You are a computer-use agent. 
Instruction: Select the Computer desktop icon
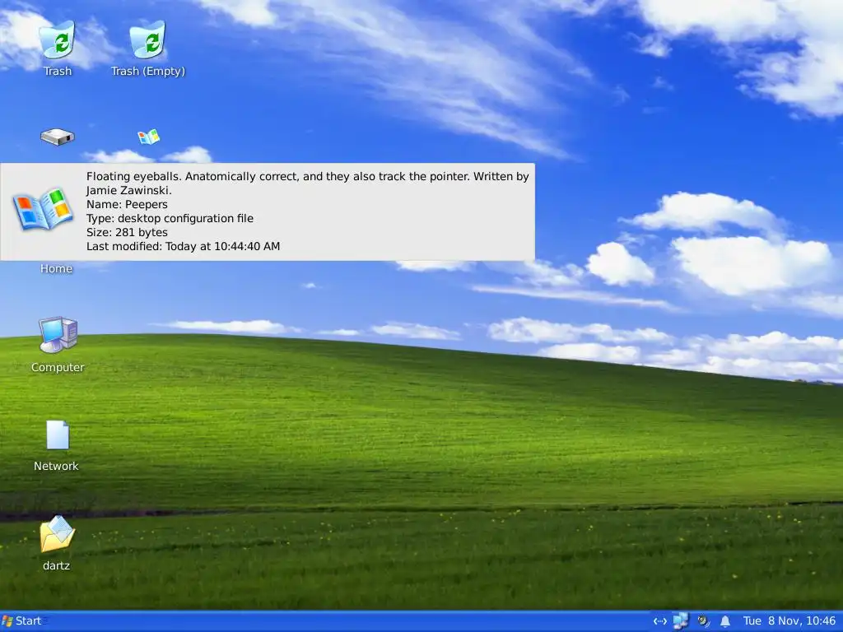click(x=58, y=335)
